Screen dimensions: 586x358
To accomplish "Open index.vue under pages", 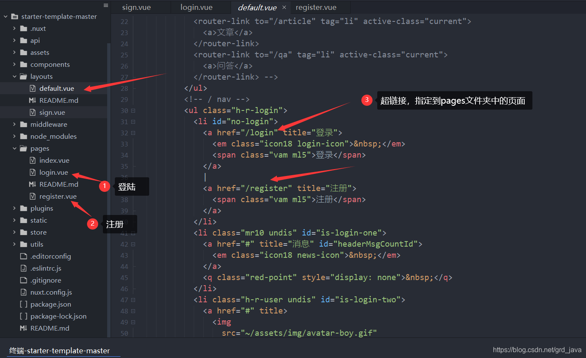I will coord(54,161).
